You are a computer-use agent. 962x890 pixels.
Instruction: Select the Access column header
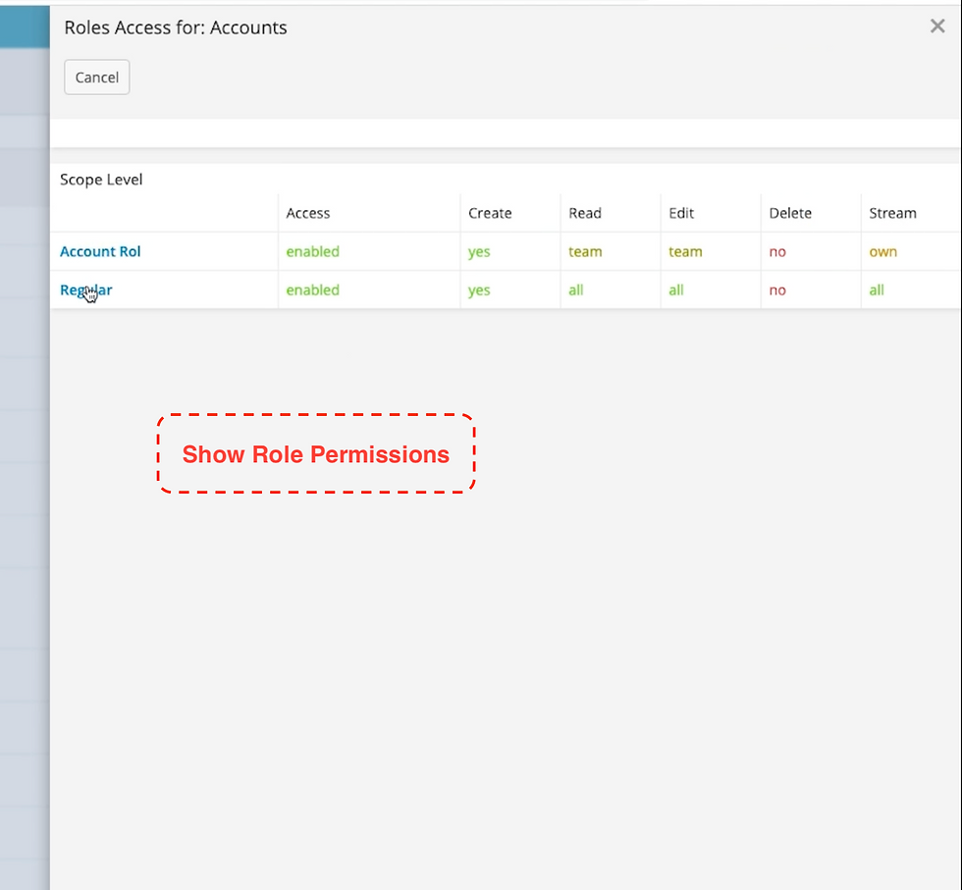307,213
